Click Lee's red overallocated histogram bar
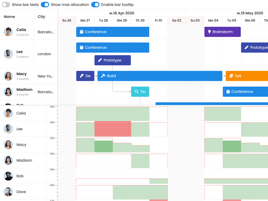 tap(113, 129)
